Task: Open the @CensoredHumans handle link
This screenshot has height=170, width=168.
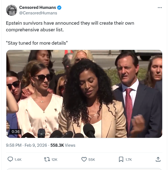Action: pyautogui.click(x=38, y=13)
